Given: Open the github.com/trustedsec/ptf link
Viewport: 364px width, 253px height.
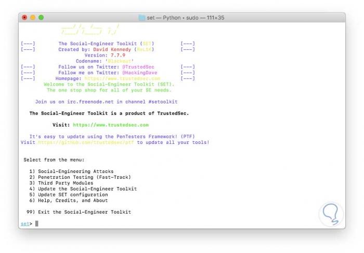Looking at the screenshot, I should [x=86, y=142].
